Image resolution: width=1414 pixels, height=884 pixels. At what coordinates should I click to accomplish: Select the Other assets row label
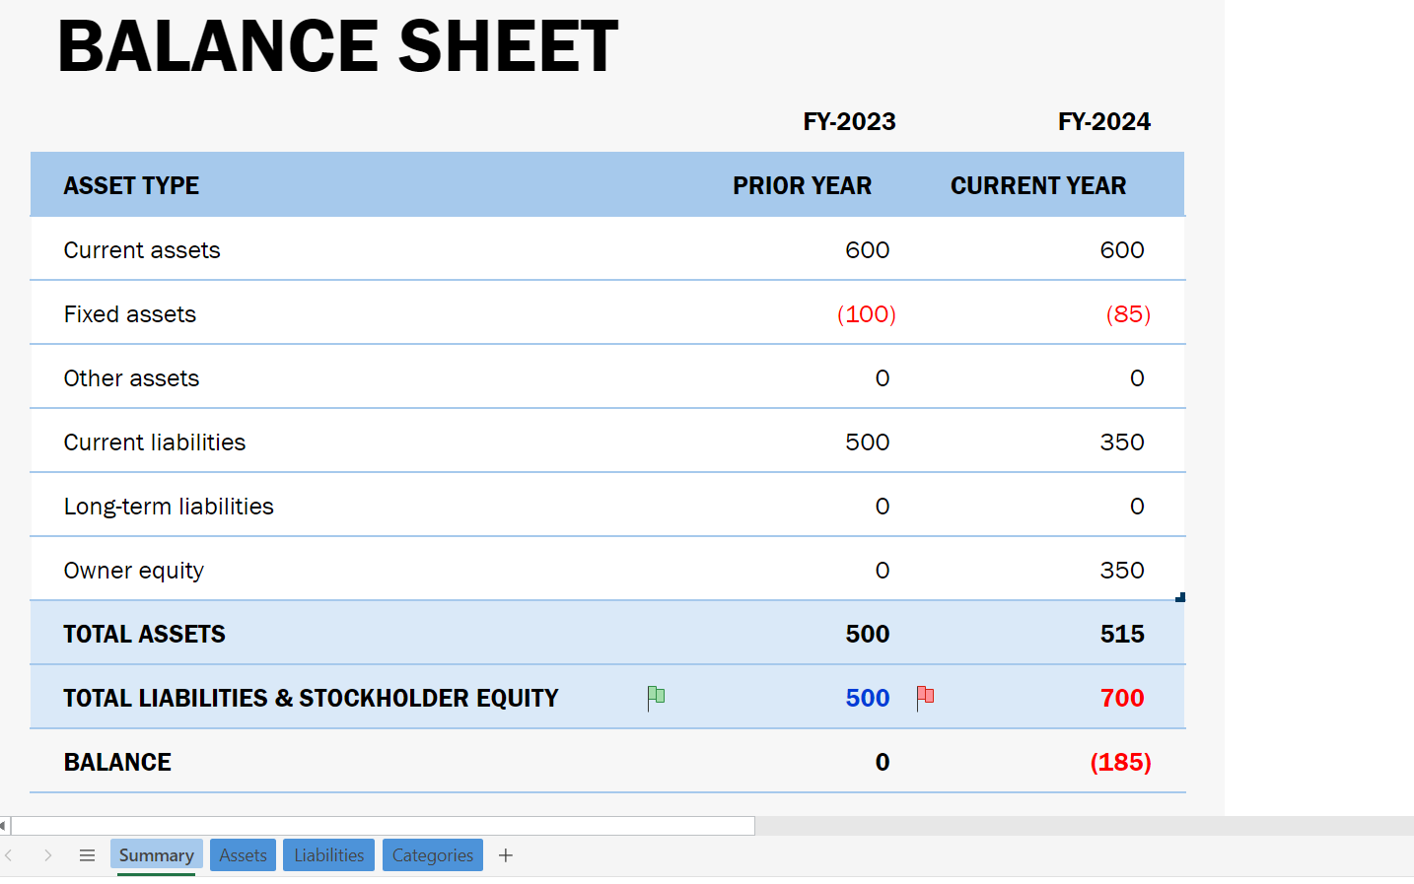click(x=131, y=378)
